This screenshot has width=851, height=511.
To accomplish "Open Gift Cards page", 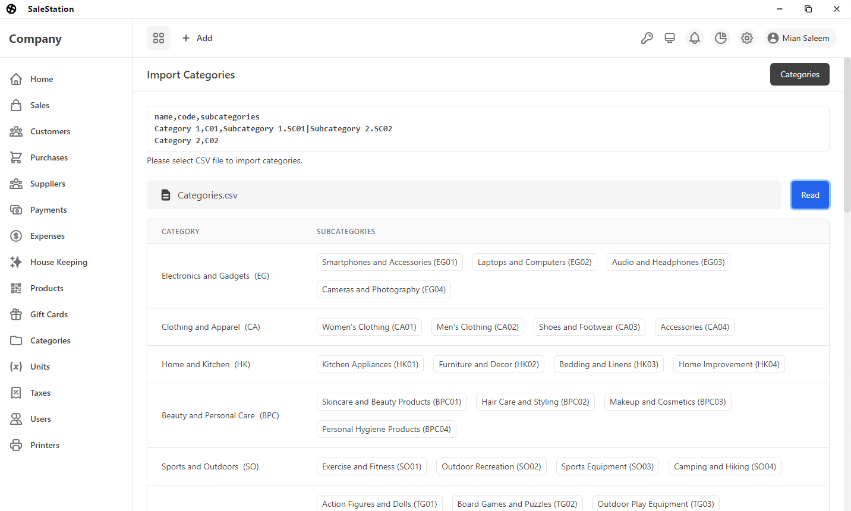I will (49, 314).
